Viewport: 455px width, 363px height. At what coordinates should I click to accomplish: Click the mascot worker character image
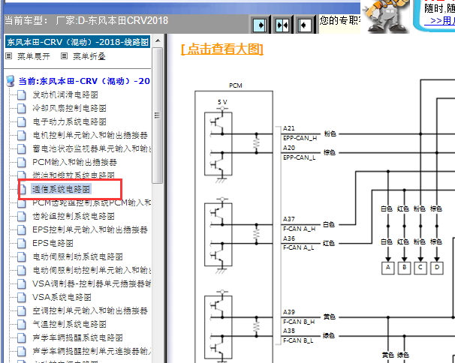tap(385, 16)
